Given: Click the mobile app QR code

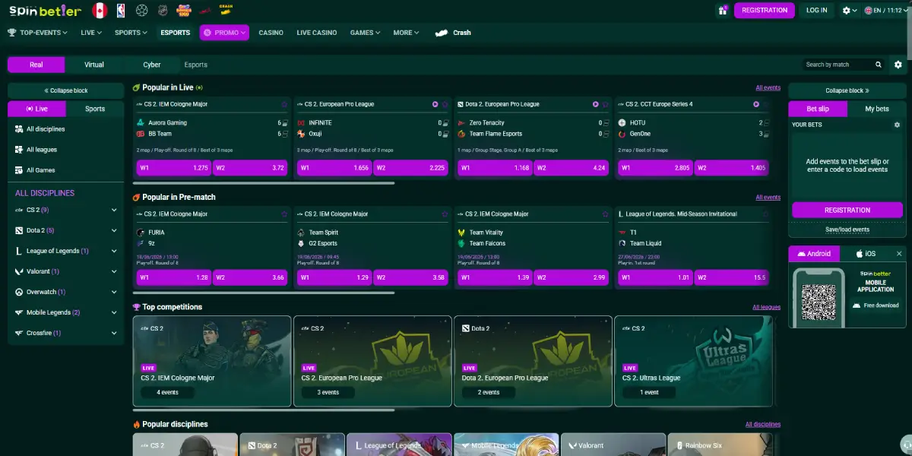Looking at the screenshot, I should click(819, 301).
